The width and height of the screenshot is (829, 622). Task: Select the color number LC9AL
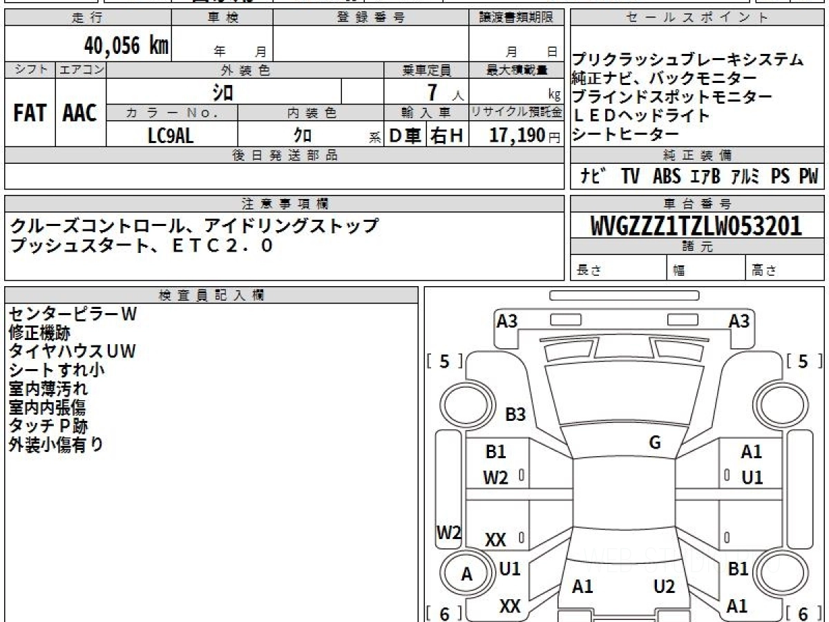click(171, 135)
